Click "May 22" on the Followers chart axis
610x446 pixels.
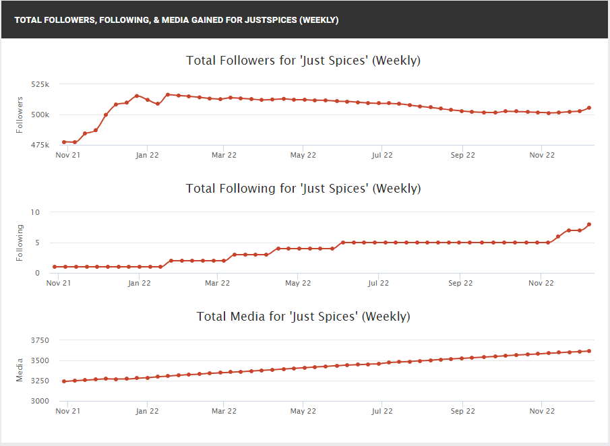(303, 155)
